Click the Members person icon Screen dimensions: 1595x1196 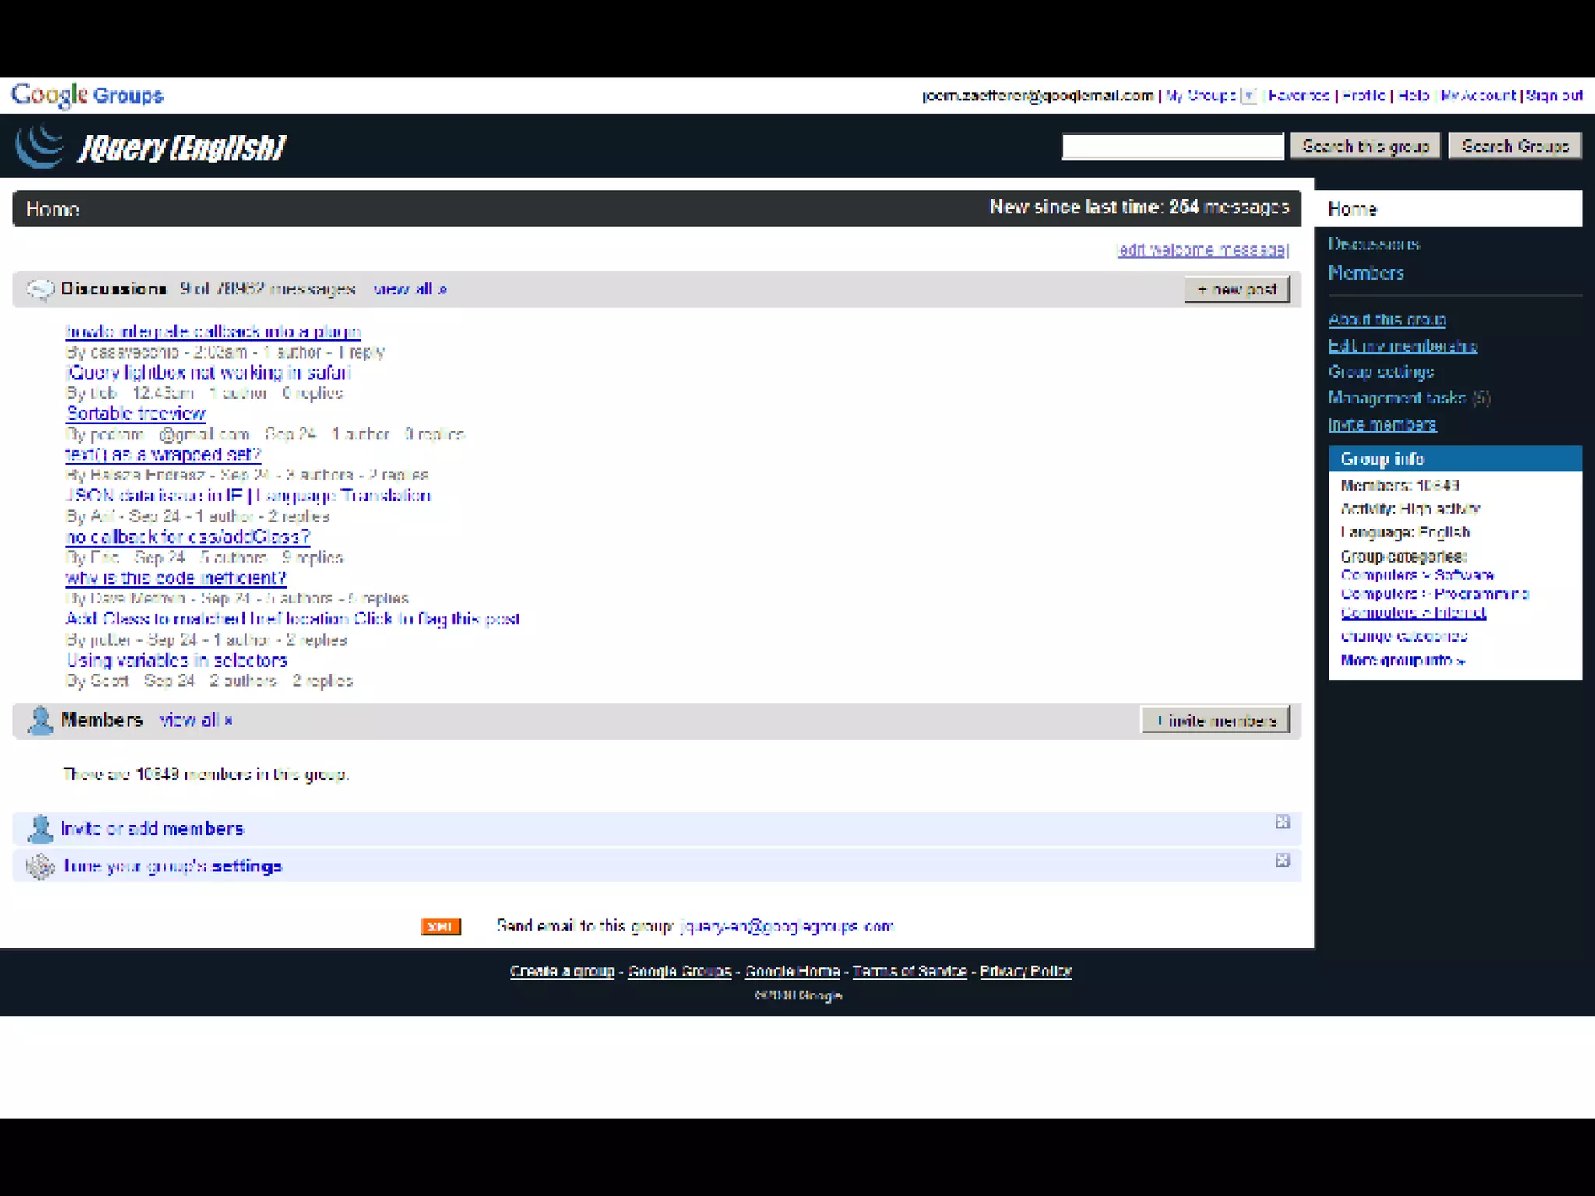pyautogui.click(x=40, y=720)
